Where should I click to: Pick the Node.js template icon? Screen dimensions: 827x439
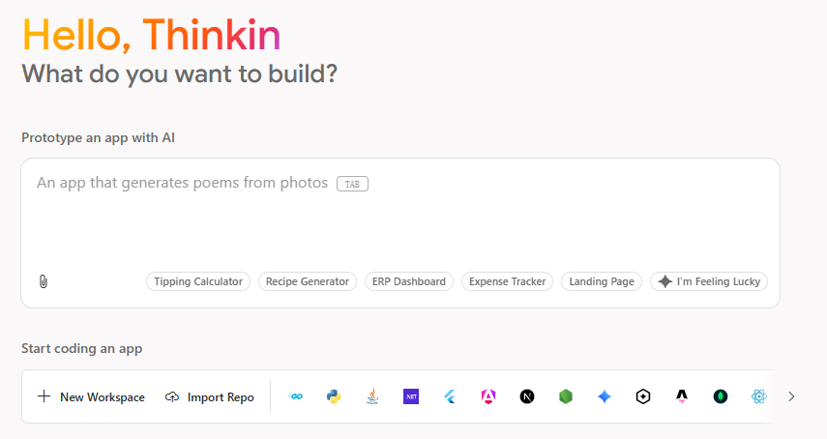point(566,396)
